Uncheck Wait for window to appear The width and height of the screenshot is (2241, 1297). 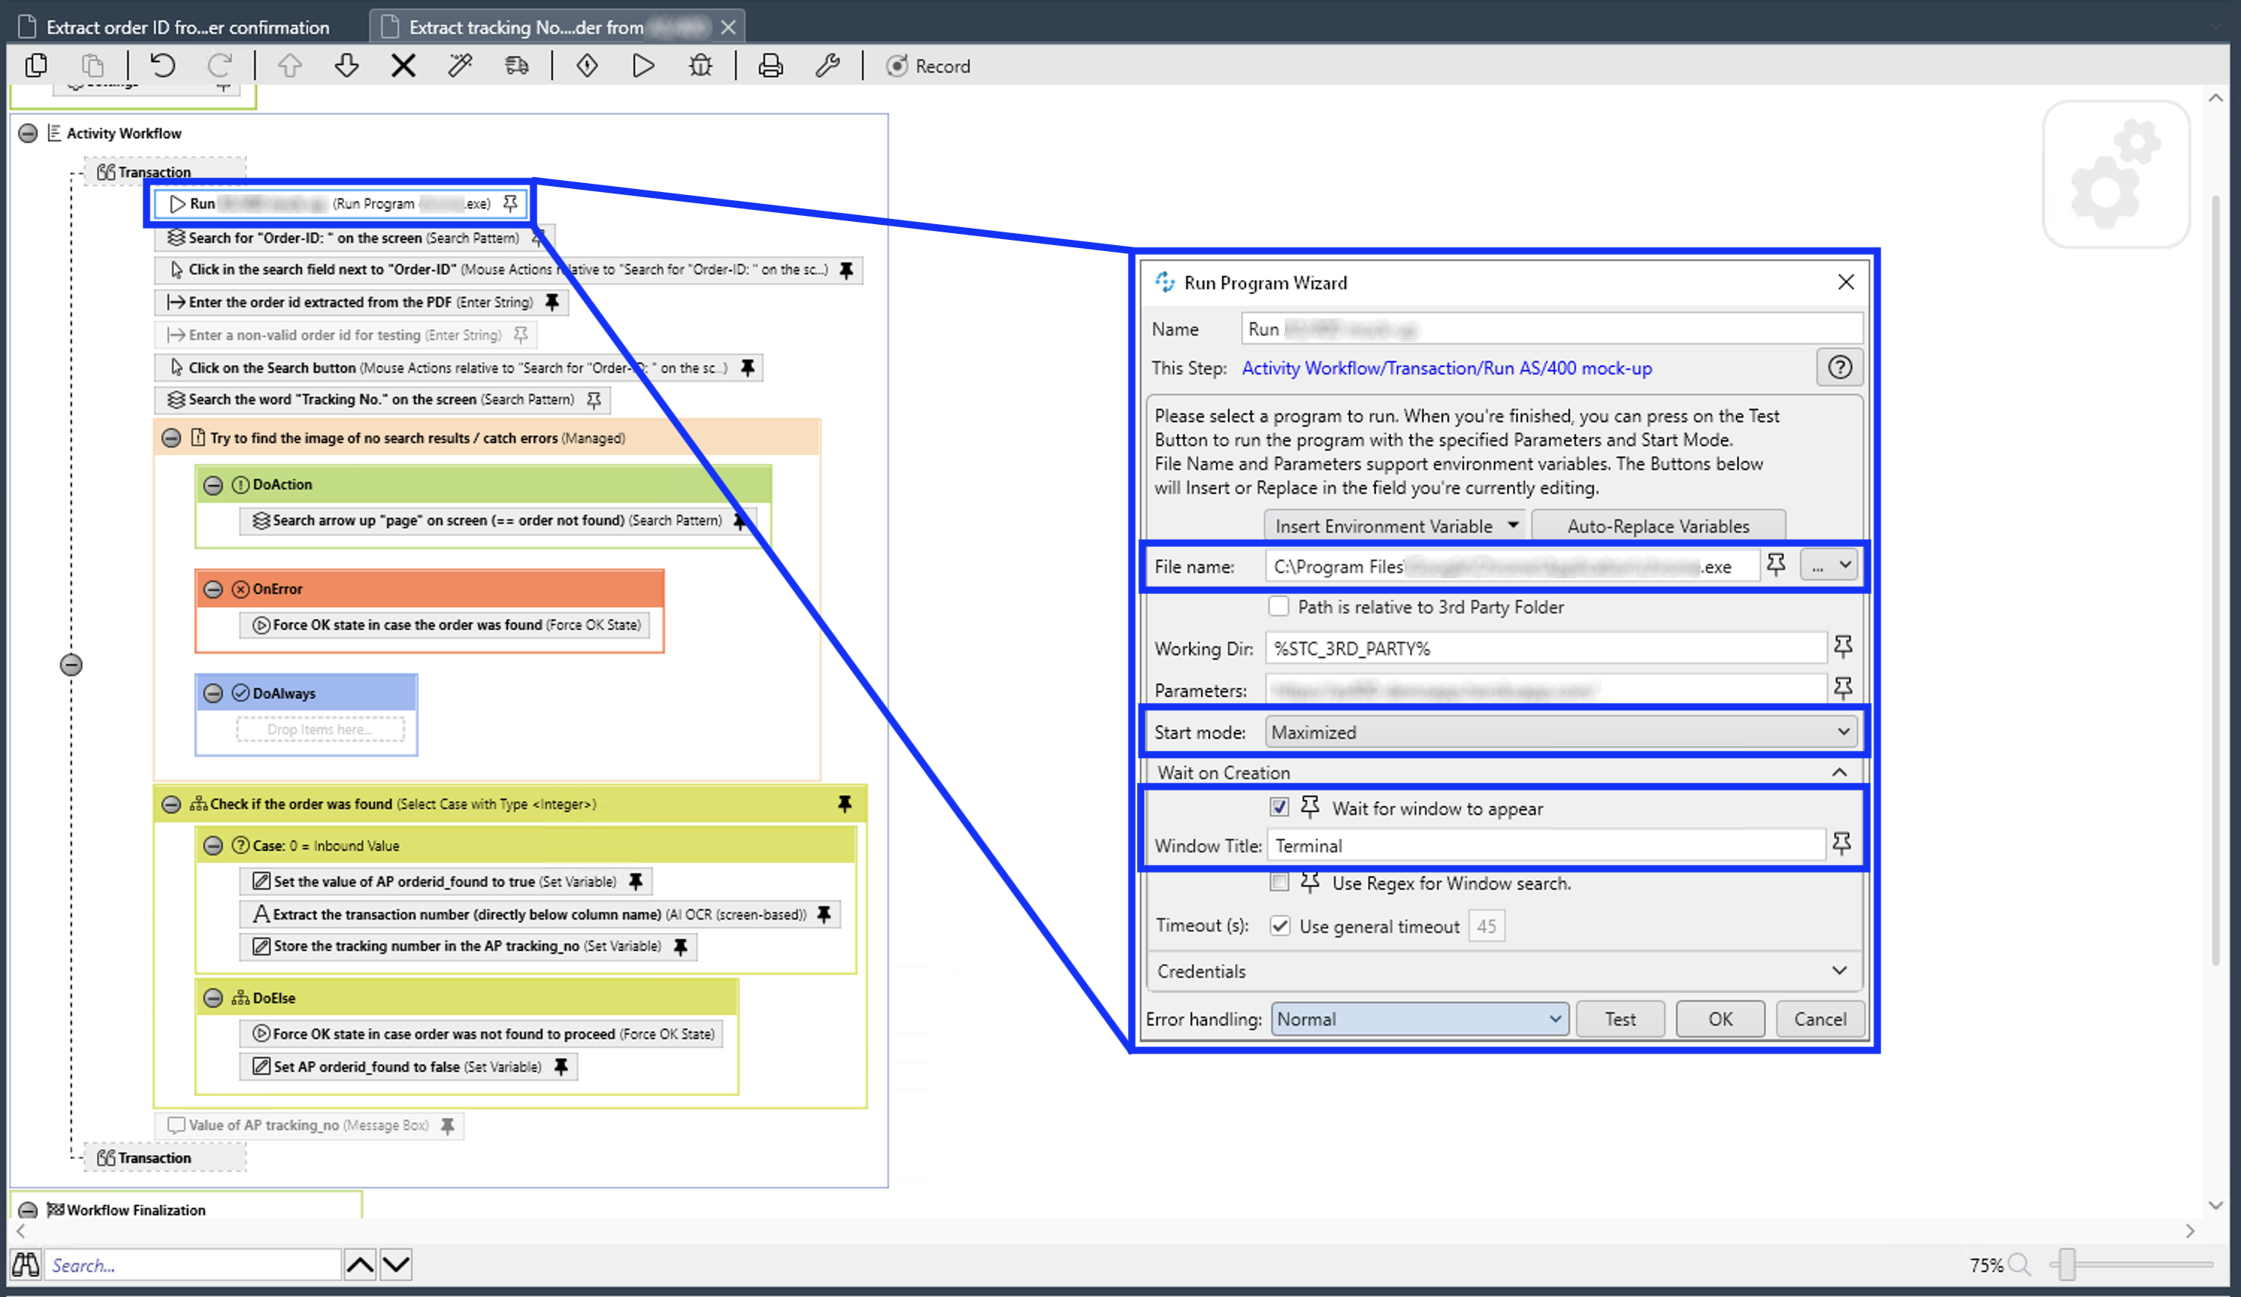[1279, 808]
